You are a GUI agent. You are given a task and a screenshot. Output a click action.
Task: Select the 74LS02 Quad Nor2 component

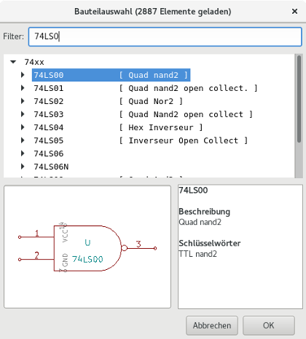(108, 101)
